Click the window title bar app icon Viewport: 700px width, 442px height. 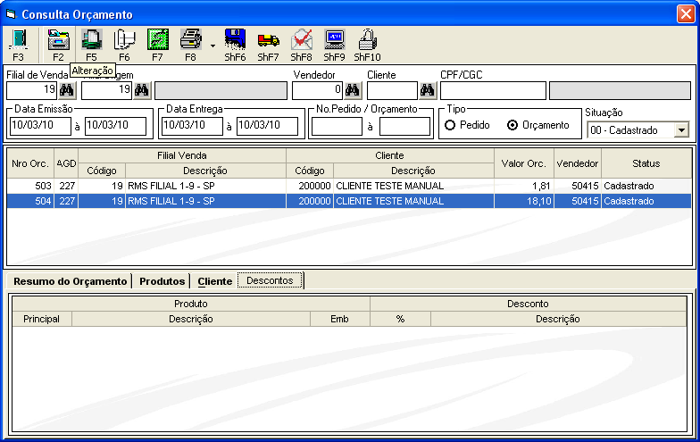(11, 14)
